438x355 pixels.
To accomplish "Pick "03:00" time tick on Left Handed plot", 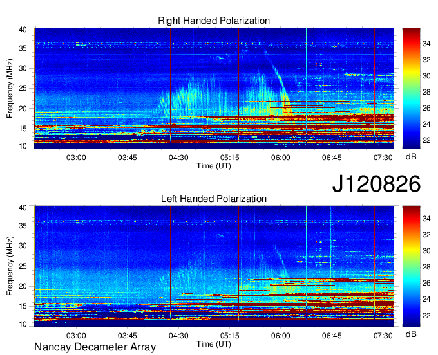I will pyautogui.click(x=76, y=336).
